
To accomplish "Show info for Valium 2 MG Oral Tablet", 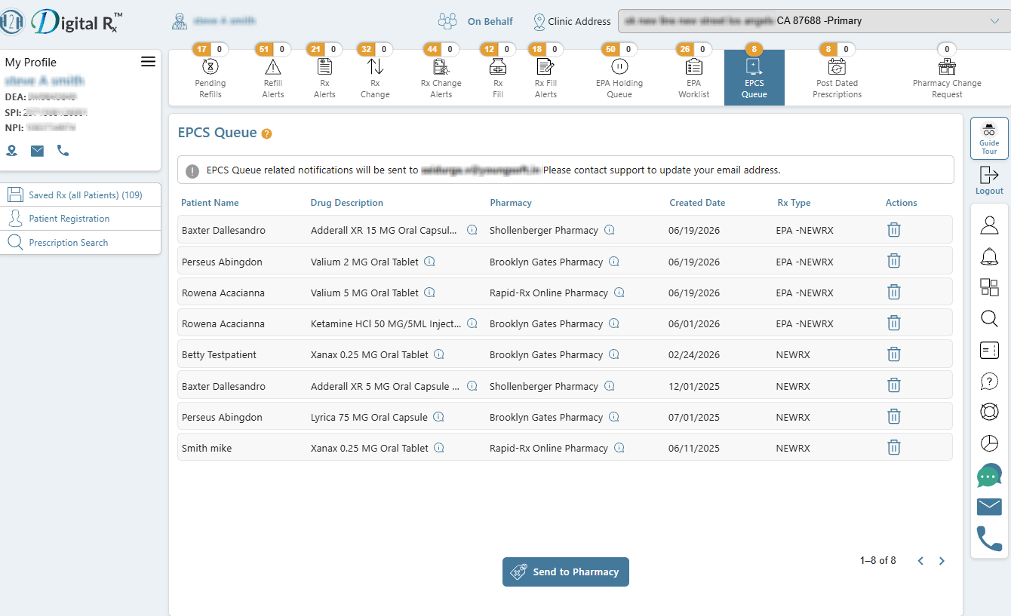I will (x=429, y=262).
